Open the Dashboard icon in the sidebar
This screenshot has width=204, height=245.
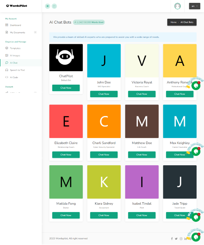tap(7, 25)
